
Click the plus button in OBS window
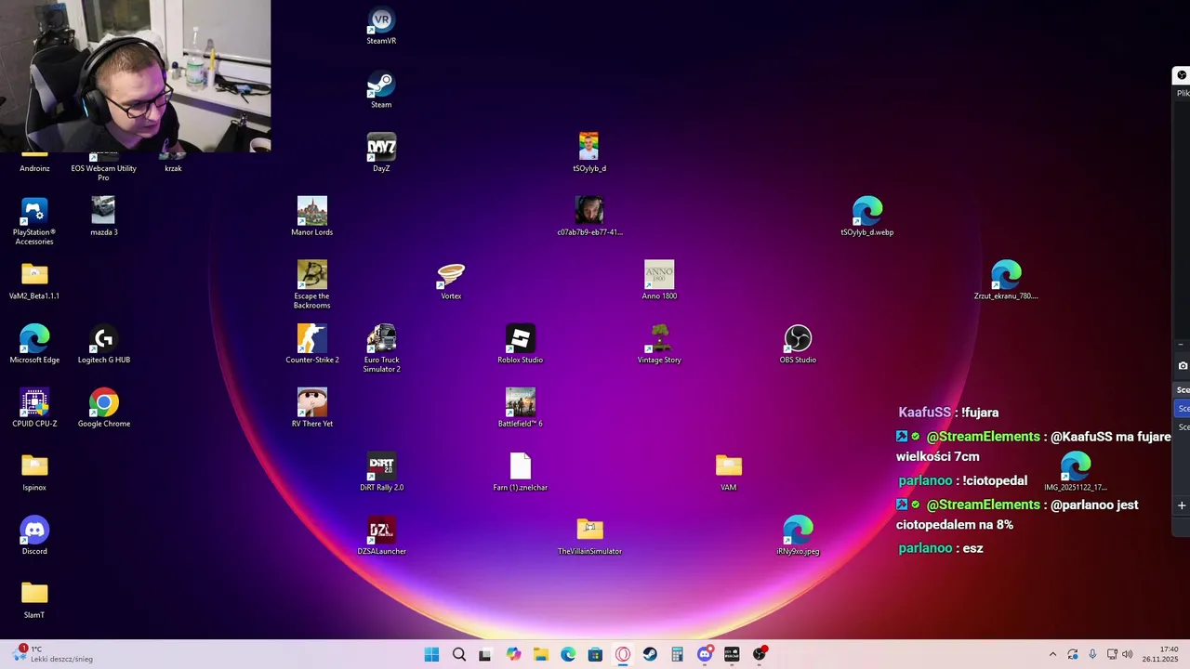(x=1182, y=505)
